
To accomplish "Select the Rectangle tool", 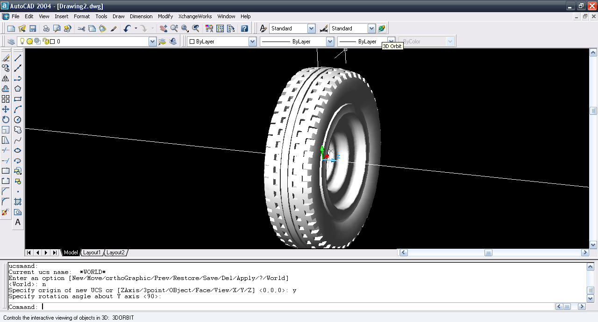I will pyautogui.click(x=18, y=99).
